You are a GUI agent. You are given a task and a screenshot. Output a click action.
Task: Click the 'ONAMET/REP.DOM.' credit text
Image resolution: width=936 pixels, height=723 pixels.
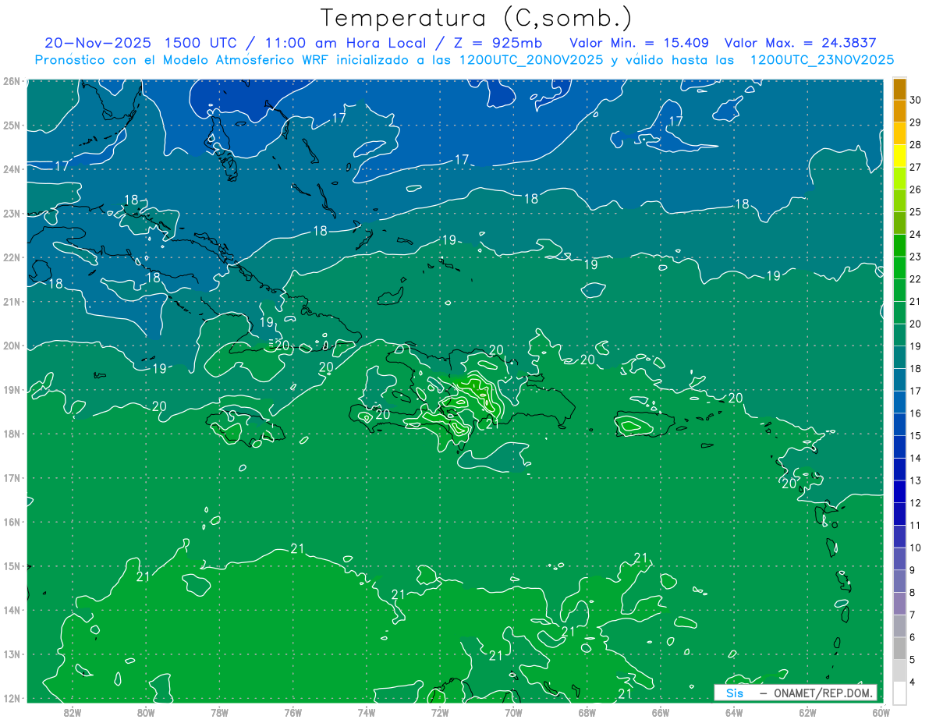(821, 693)
